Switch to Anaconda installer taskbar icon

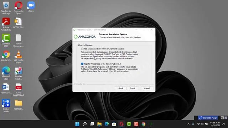pos(151,124)
